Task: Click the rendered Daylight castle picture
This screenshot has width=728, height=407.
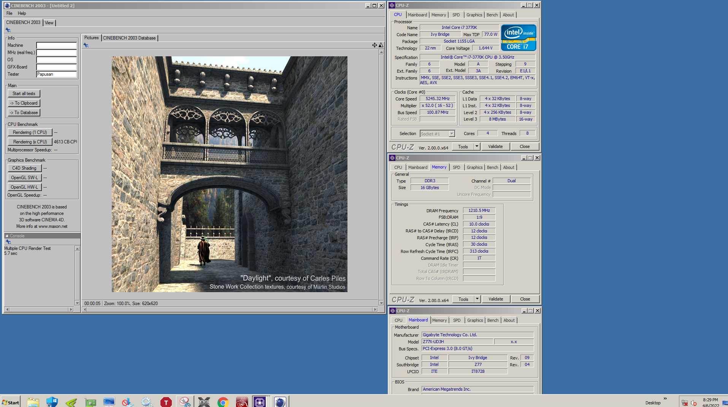Action: click(x=229, y=174)
